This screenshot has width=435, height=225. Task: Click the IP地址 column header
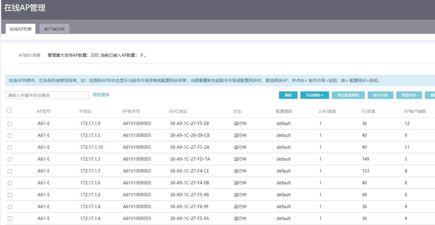[85, 111]
